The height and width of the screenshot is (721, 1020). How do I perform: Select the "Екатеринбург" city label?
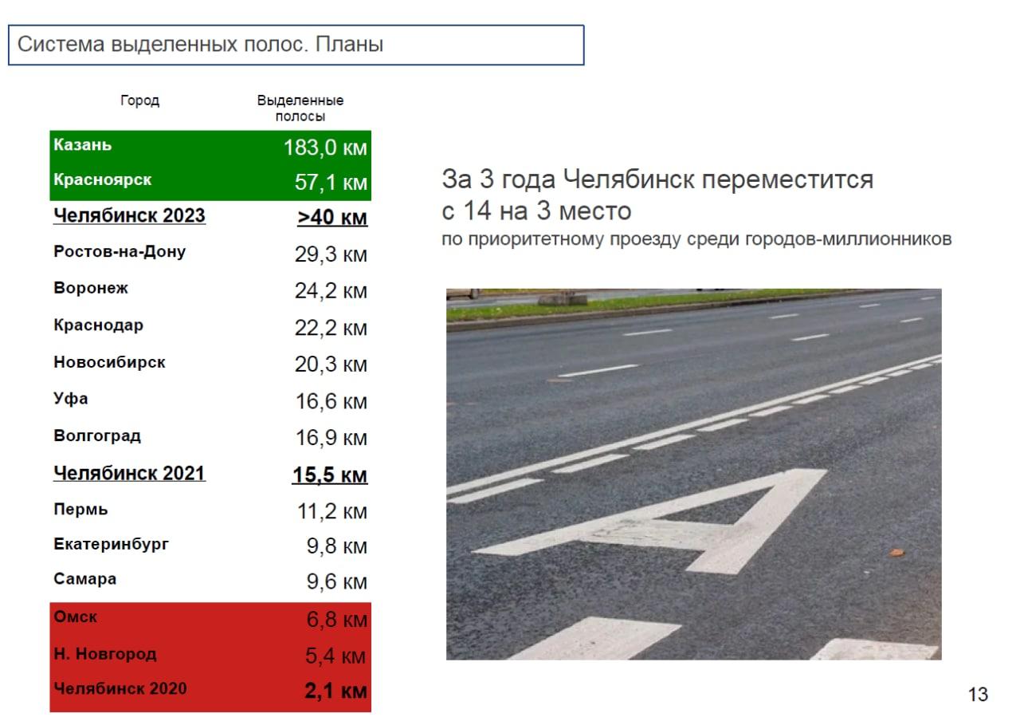pyautogui.click(x=112, y=545)
